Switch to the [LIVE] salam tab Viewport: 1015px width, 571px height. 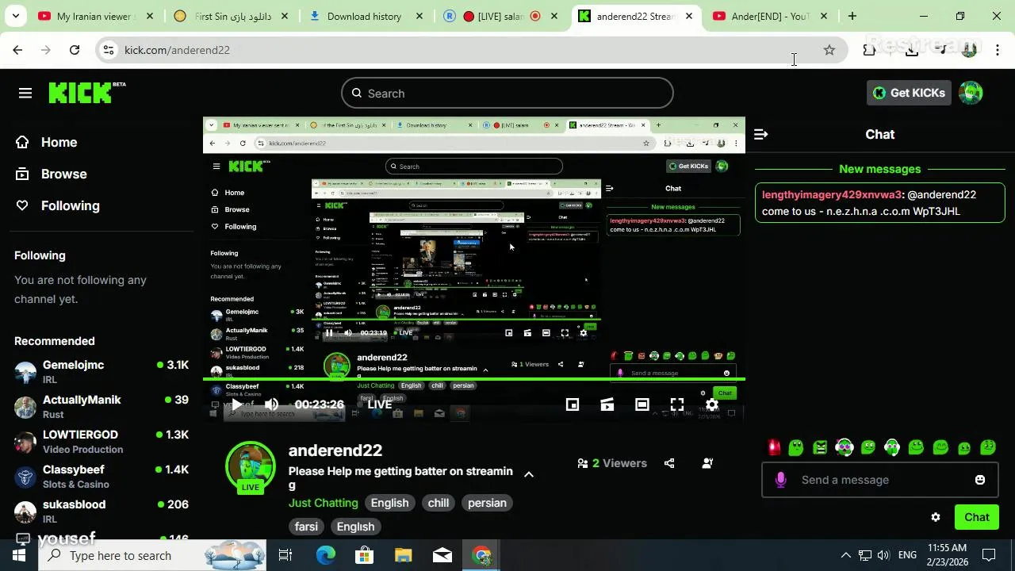pyautogui.click(x=501, y=16)
